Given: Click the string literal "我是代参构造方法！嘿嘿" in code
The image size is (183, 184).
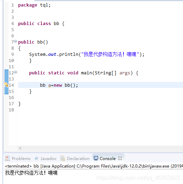Looking at the screenshot, I should point(110,54).
